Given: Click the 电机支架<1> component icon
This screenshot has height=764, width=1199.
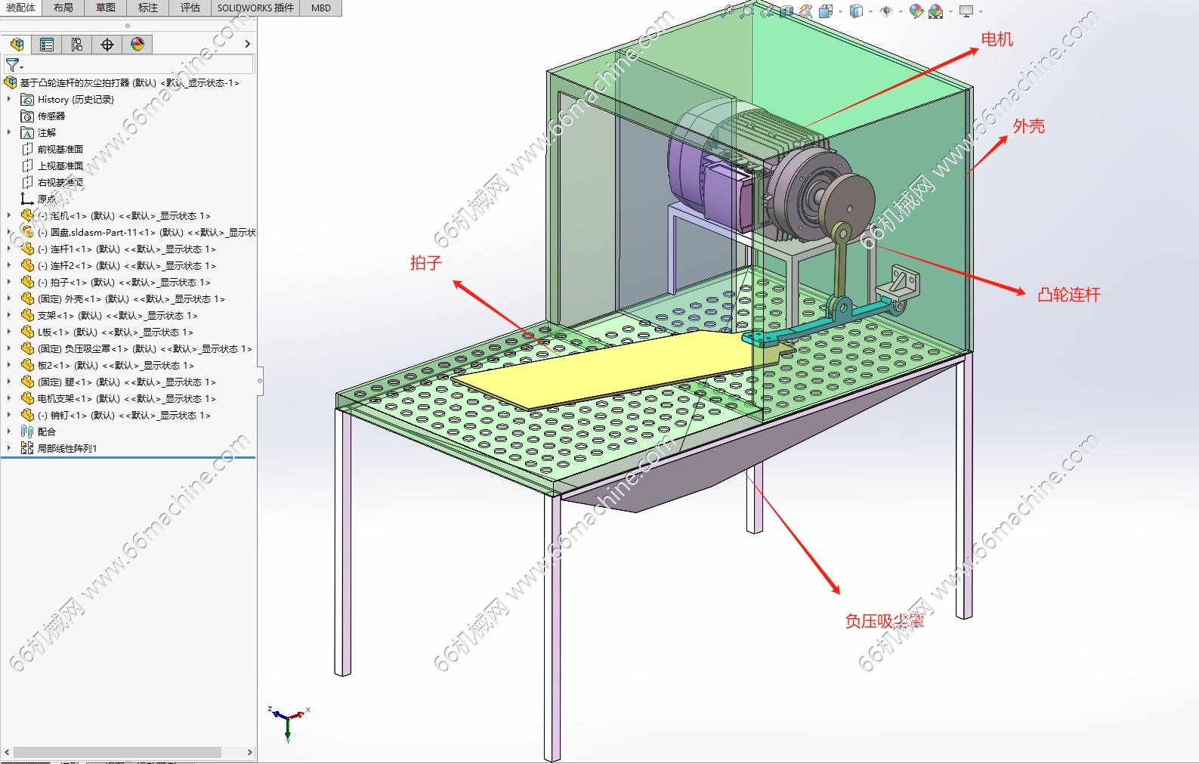Looking at the screenshot, I should pos(27,398).
